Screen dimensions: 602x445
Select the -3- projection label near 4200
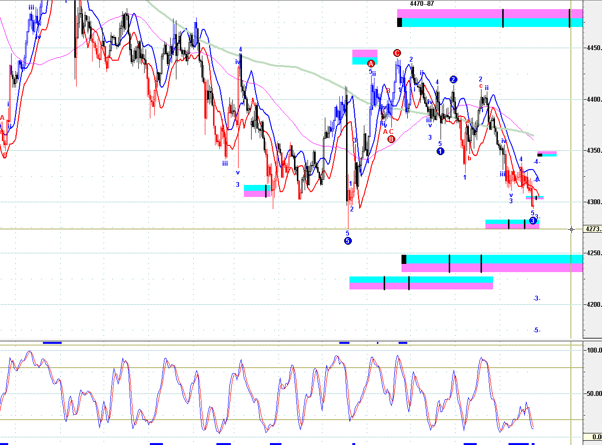[x=537, y=299]
